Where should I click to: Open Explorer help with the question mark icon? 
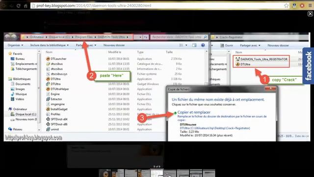point(203,45)
